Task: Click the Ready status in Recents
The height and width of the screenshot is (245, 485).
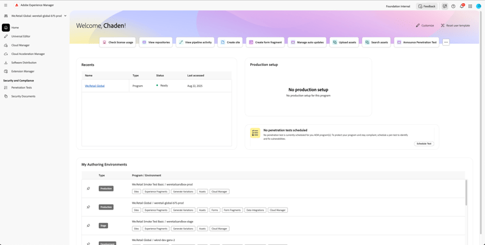Action: tap(162, 85)
